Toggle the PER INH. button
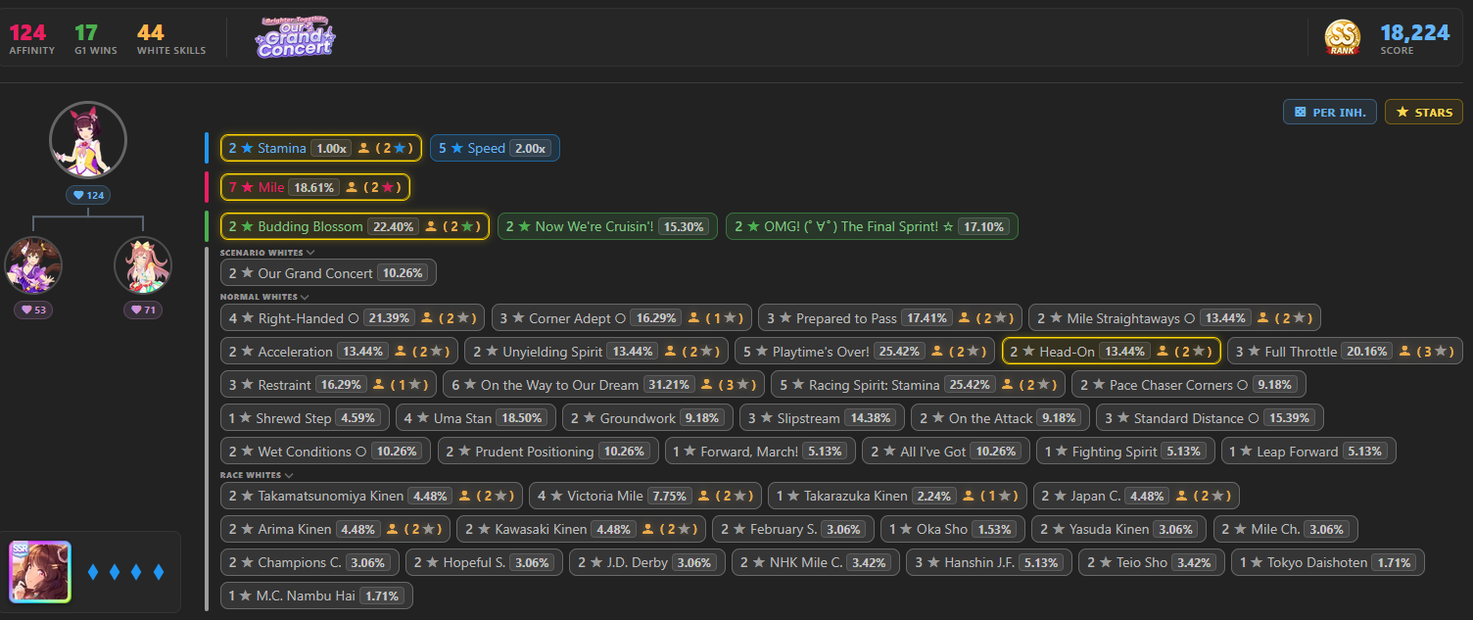This screenshot has width=1473, height=620. pyautogui.click(x=1330, y=112)
